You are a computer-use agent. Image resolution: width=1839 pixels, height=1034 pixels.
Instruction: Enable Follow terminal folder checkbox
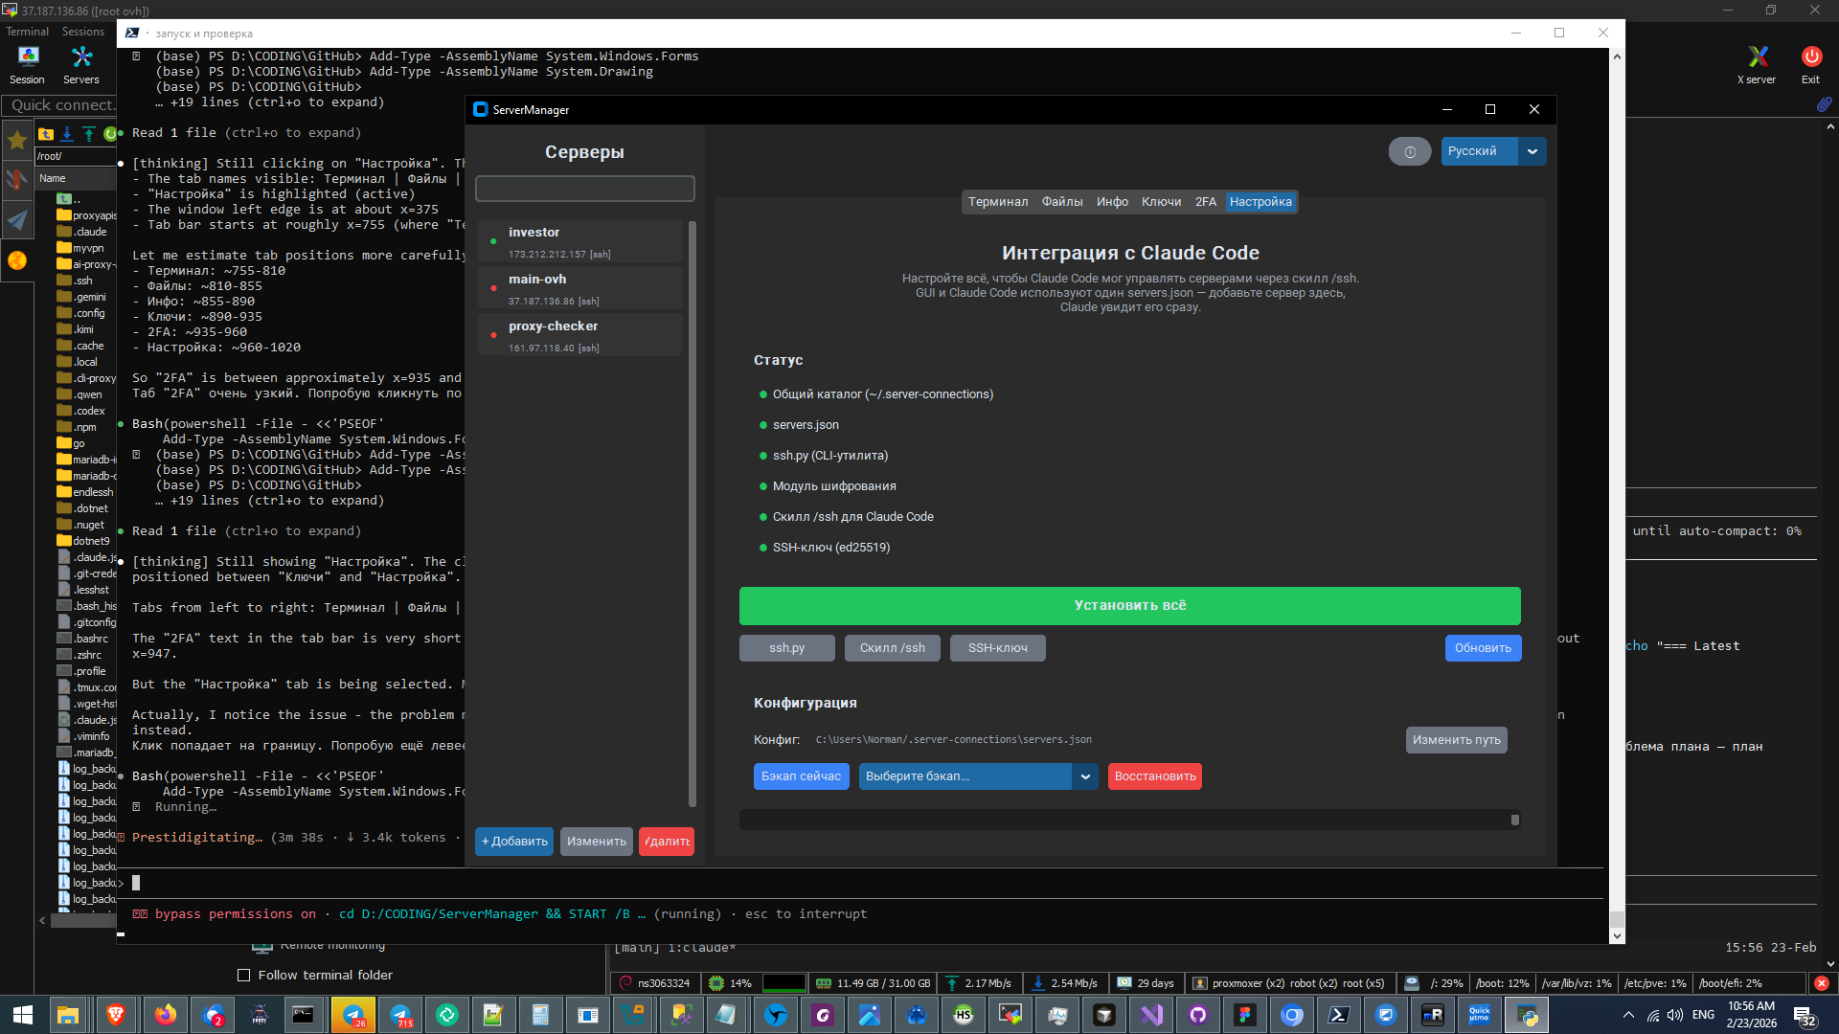(x=243, y=975)
